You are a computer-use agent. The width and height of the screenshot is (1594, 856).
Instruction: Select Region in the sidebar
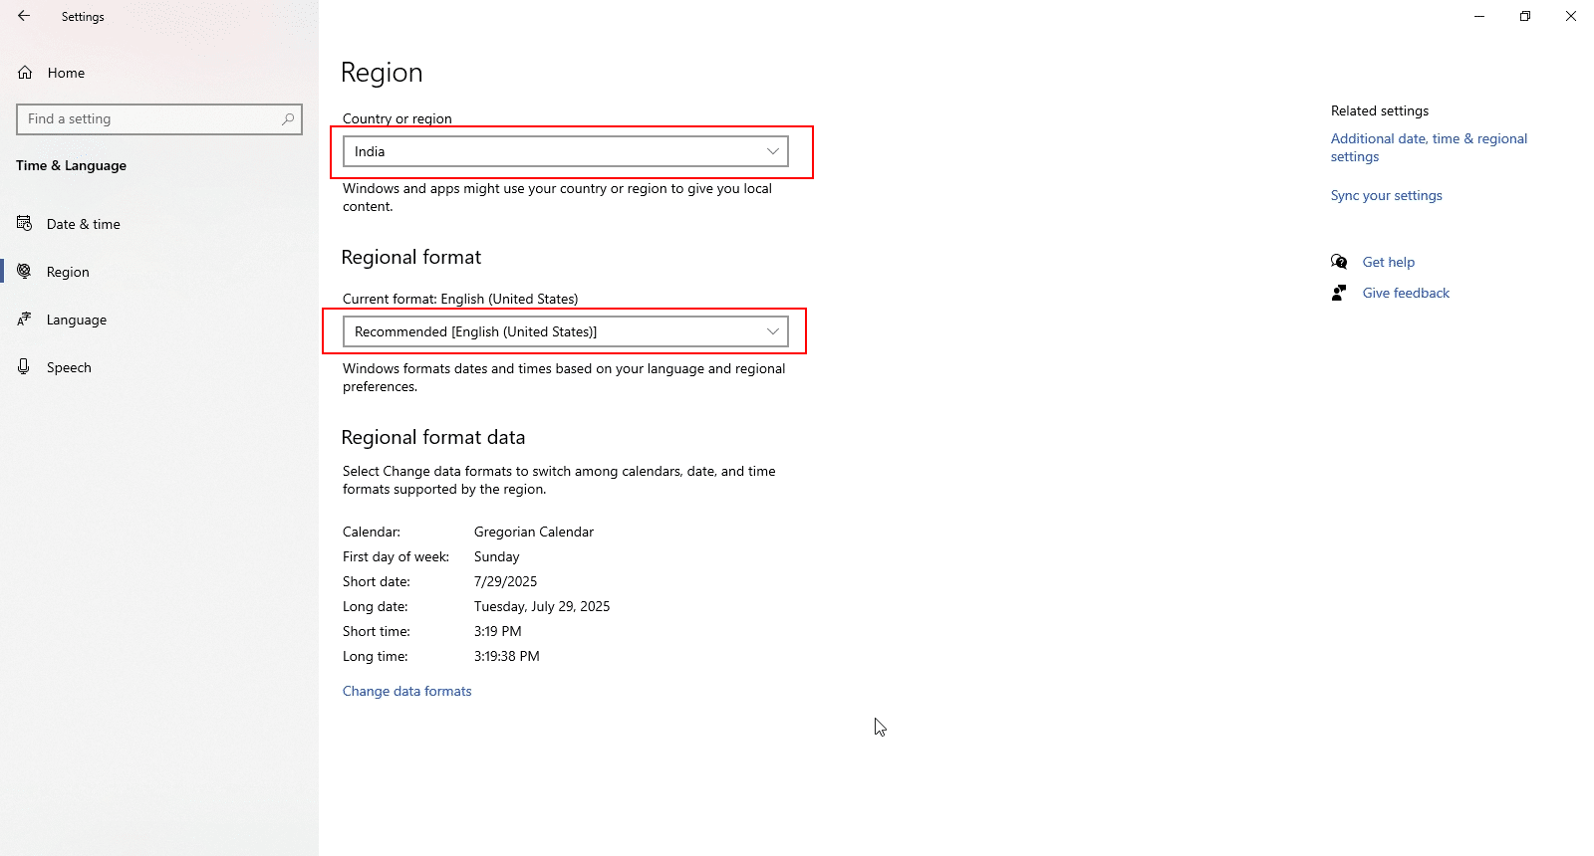68,272
